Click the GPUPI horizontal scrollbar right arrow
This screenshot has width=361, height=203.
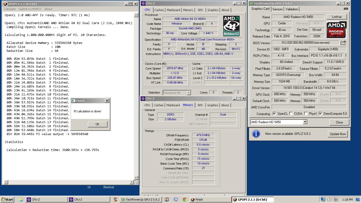132,182
